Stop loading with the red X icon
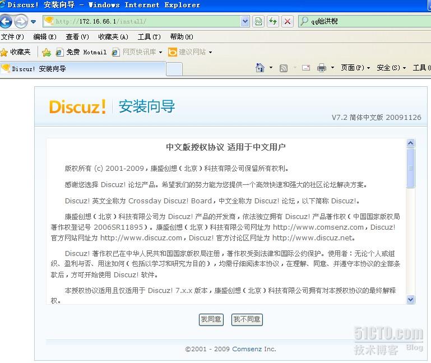This screenshot has height=363, width=431. coord(288,21)
